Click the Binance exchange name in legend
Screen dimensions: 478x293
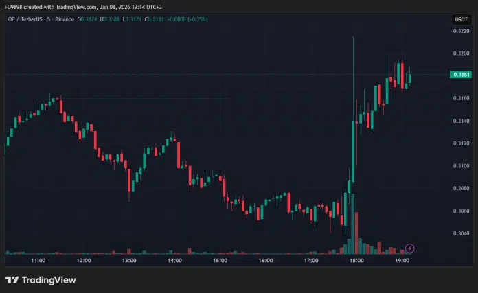click(x=63, y=20)
